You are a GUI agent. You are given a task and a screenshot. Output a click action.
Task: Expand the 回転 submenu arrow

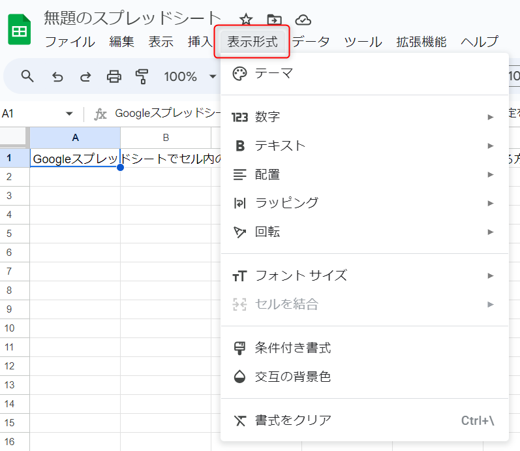pos(491,232)
